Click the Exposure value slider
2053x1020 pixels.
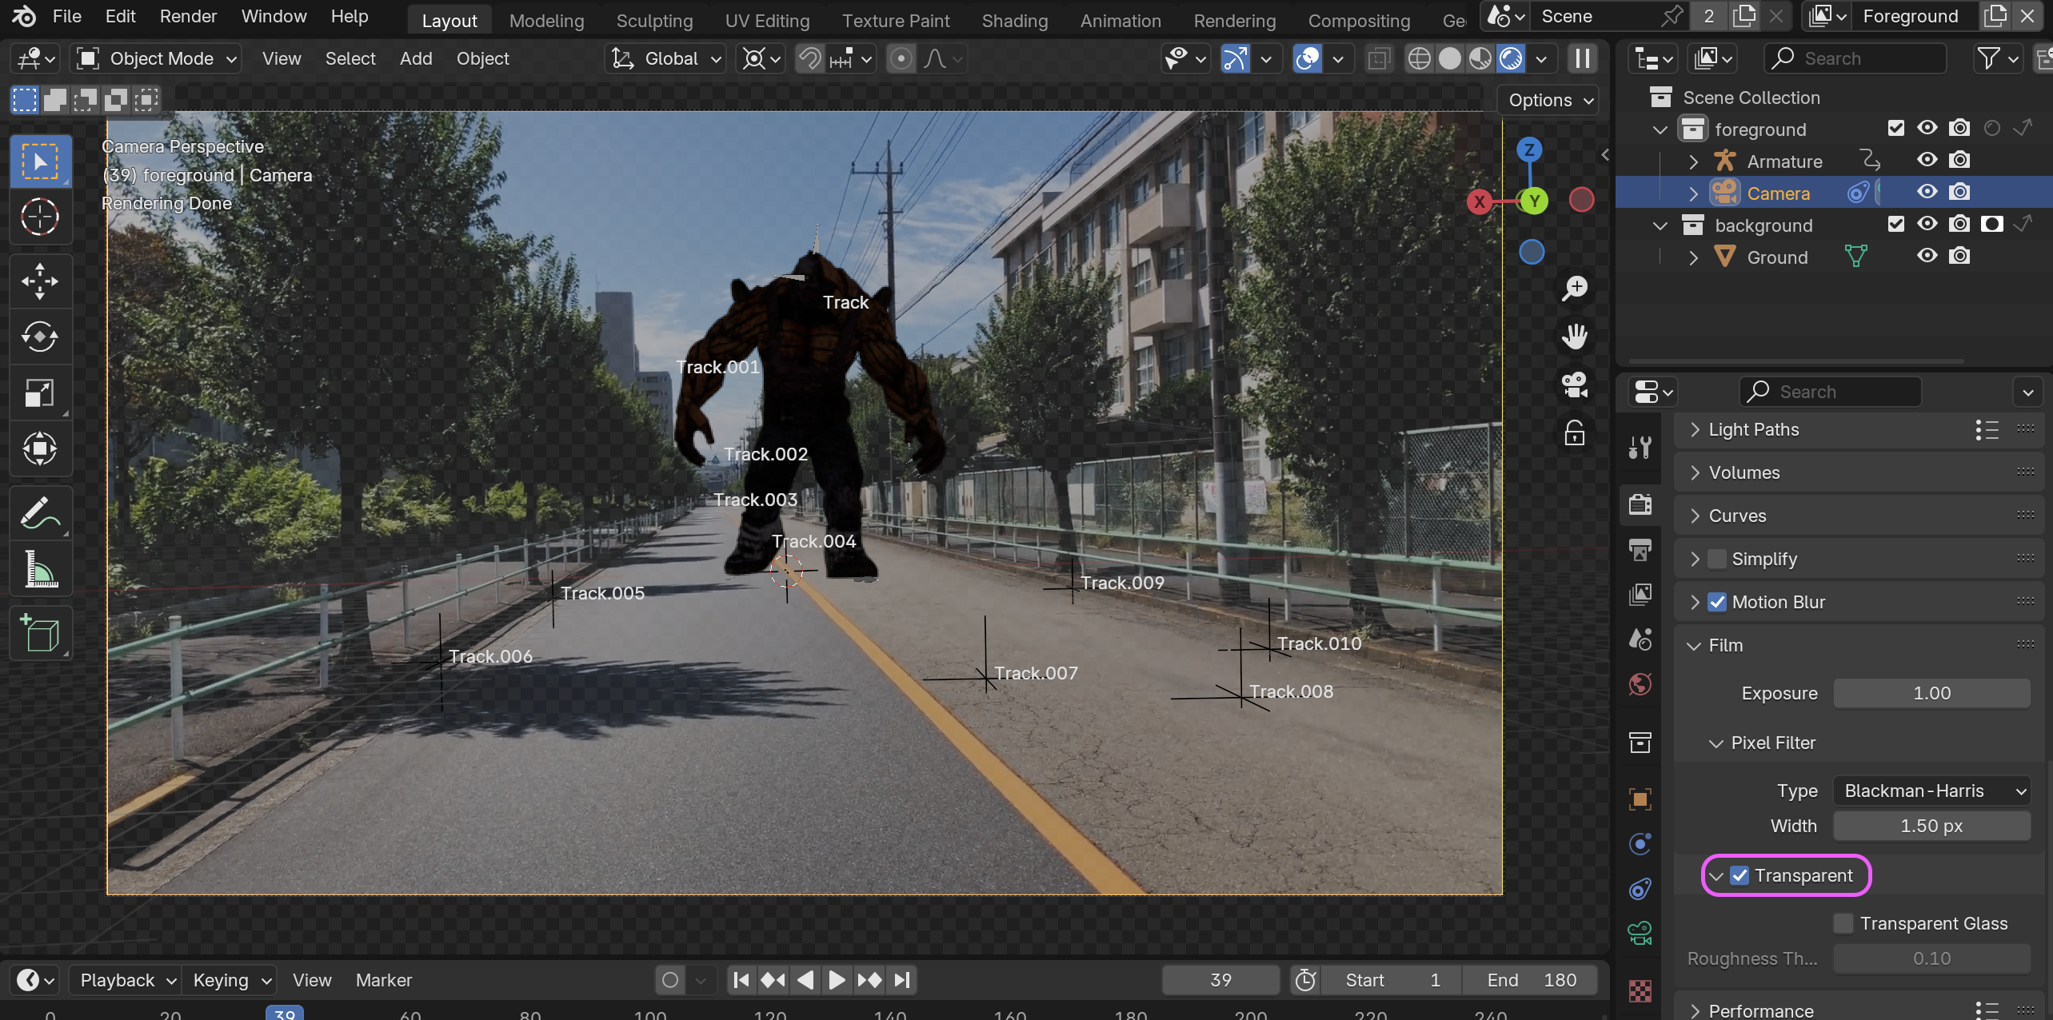(1931, 693)
